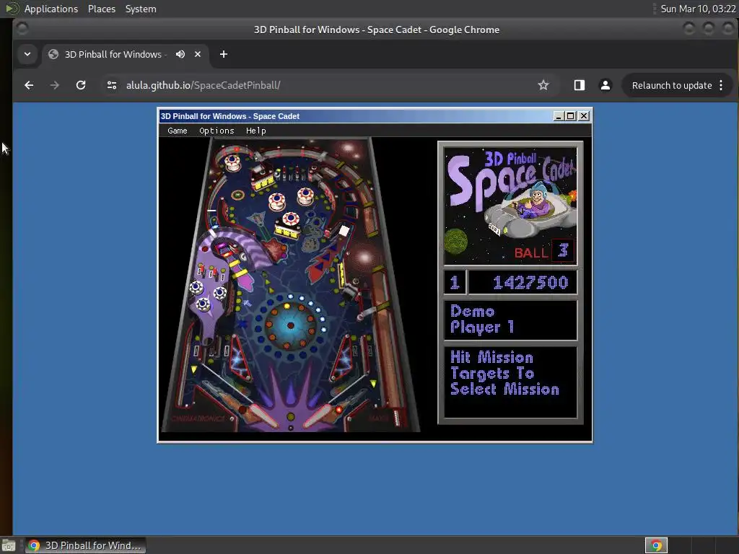Viewport: 739px width, 554px height.
Task: Open Chrome three-dot menu
Action: 721,85
